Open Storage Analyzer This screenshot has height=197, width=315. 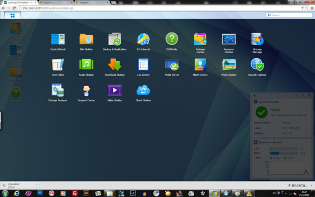pyautogui.click(x=58, y=92)
